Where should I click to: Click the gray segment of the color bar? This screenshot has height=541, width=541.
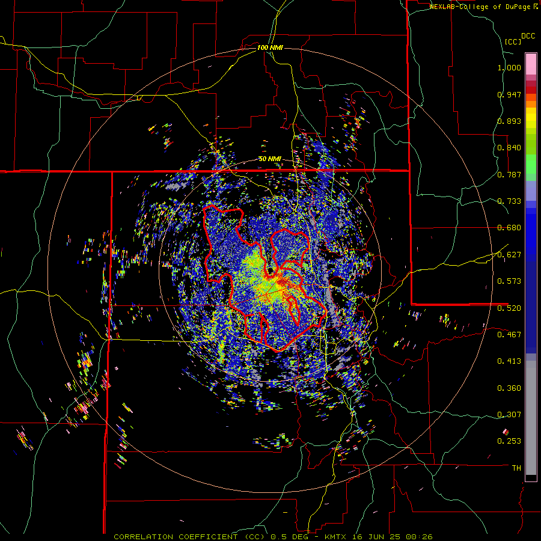(x=531, y=418)
